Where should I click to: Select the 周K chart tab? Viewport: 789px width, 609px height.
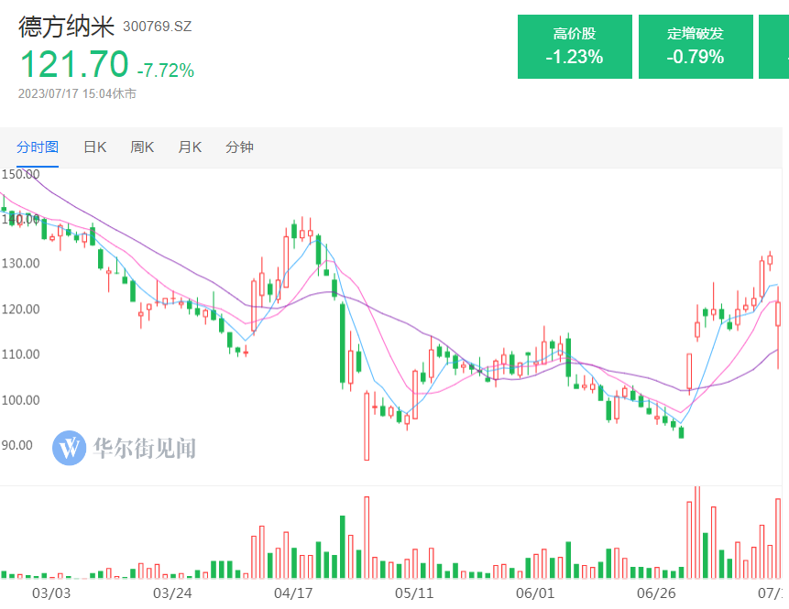point(142,147)
